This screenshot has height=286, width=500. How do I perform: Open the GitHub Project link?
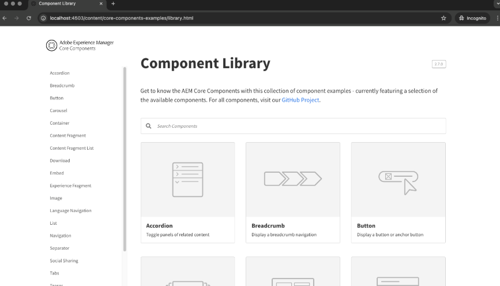coord(300,100)
